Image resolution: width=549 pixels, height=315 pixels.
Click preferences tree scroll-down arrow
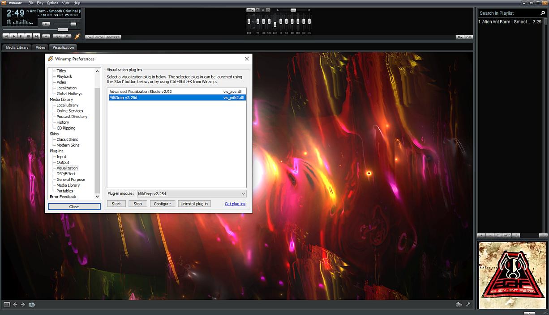98,197
